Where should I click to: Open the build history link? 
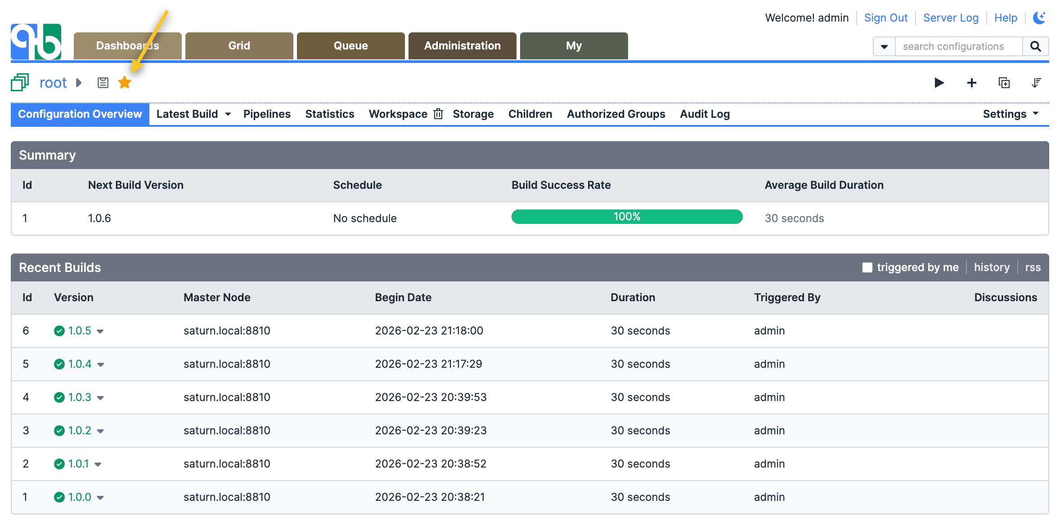992,267
